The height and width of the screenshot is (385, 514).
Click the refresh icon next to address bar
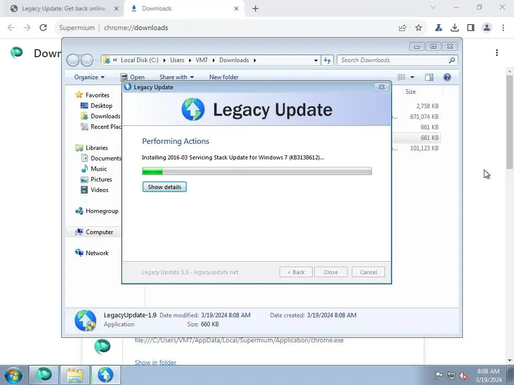coord(327,60)
